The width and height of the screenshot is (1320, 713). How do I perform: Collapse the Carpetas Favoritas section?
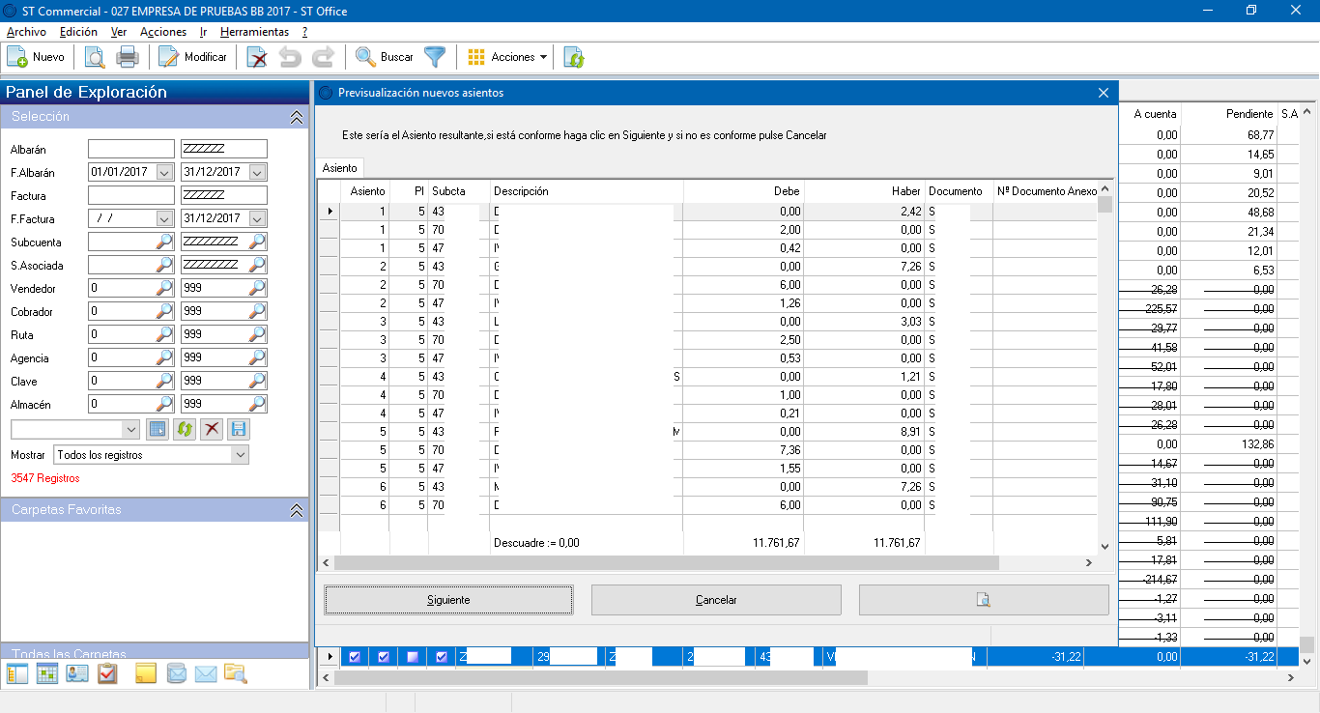[297, 510]
